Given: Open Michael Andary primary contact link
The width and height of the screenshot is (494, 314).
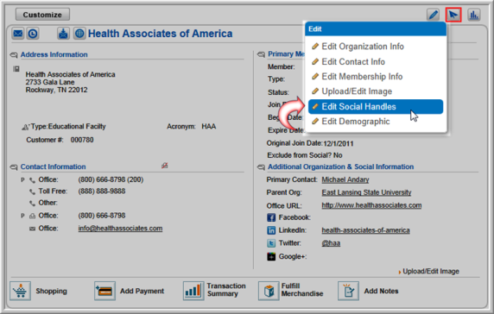Looking at the screenshot, I should 345,179.
